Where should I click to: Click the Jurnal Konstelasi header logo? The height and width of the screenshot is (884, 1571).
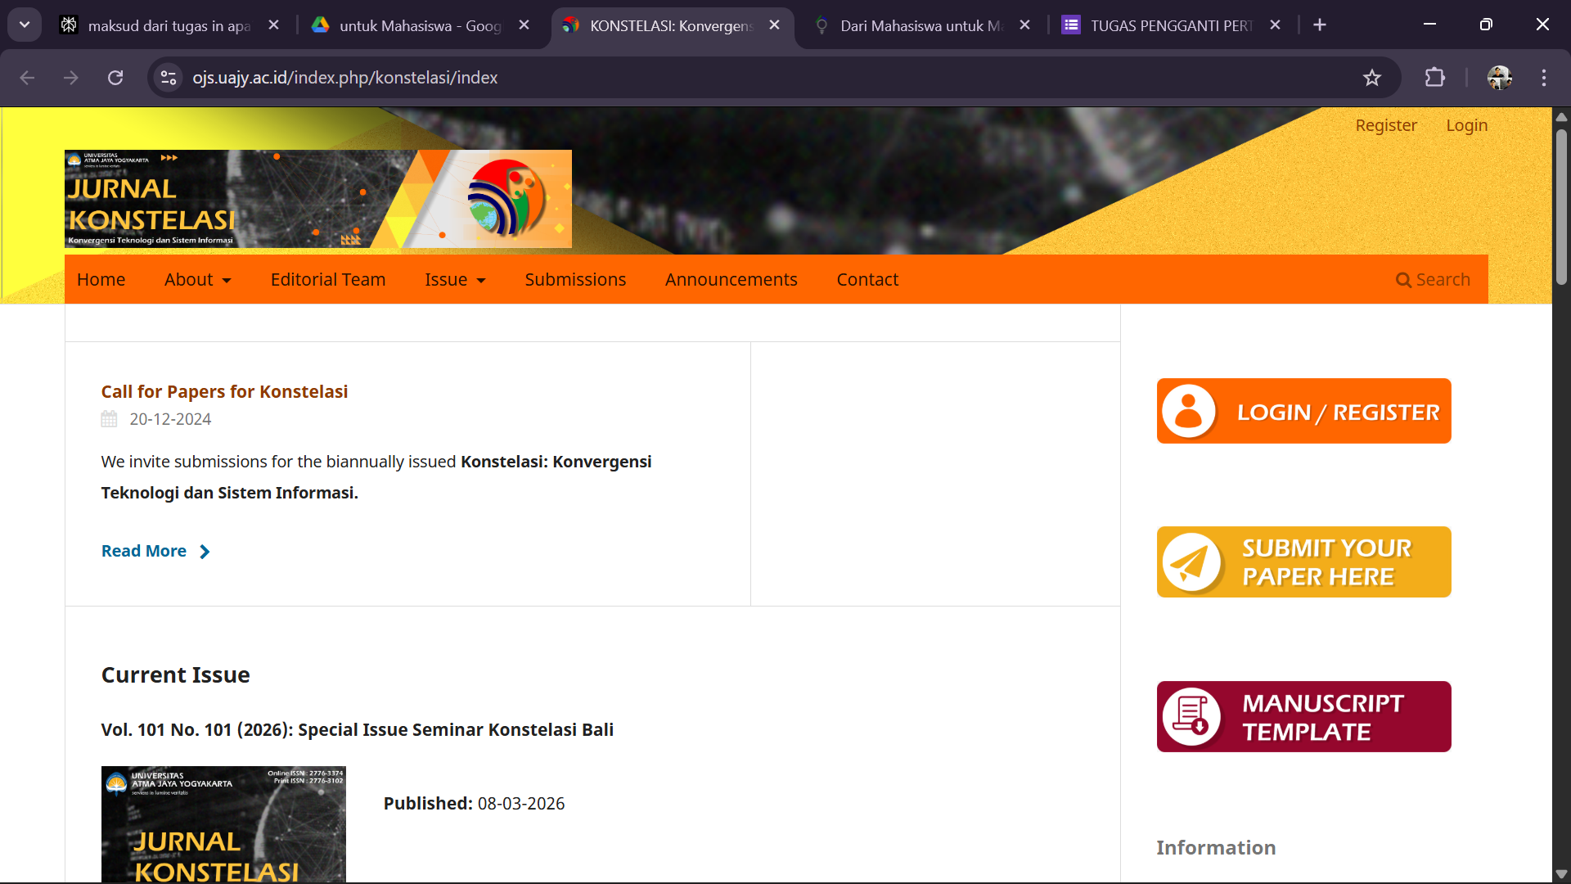[318, 199]
